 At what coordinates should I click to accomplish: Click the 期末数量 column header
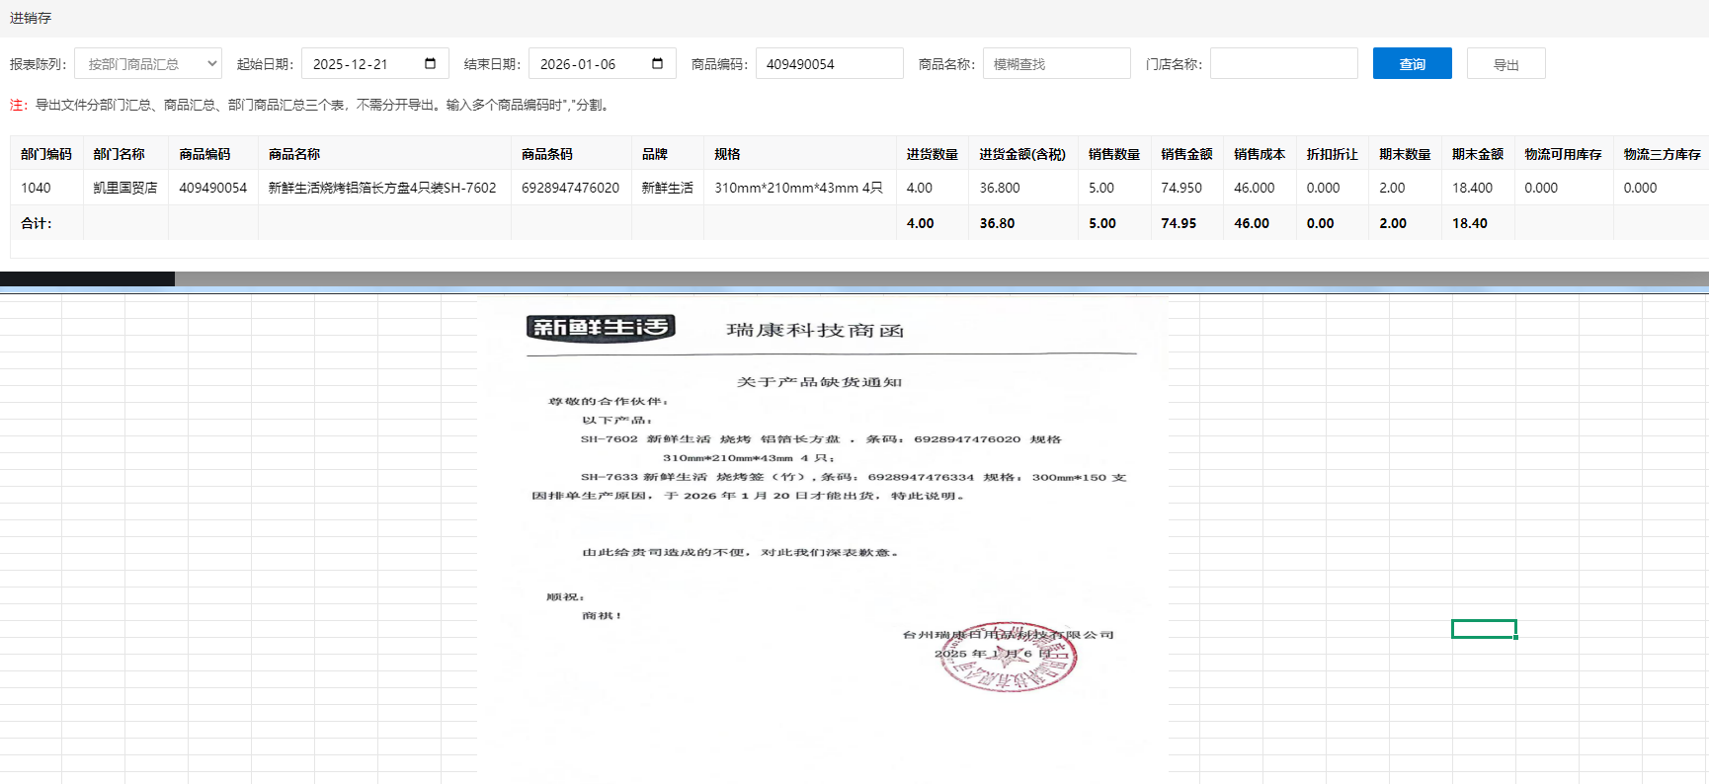(x=1405, y=154)
